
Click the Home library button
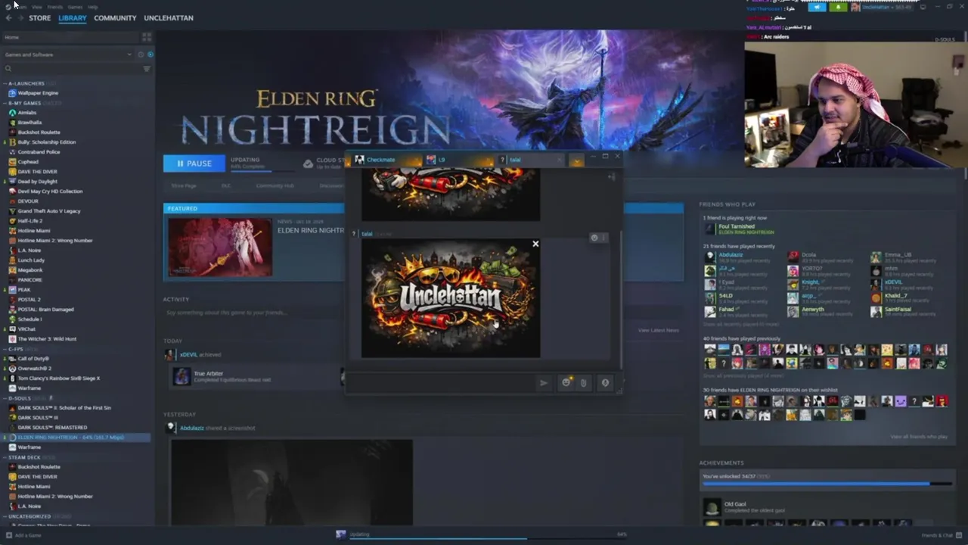coord(72,37)
